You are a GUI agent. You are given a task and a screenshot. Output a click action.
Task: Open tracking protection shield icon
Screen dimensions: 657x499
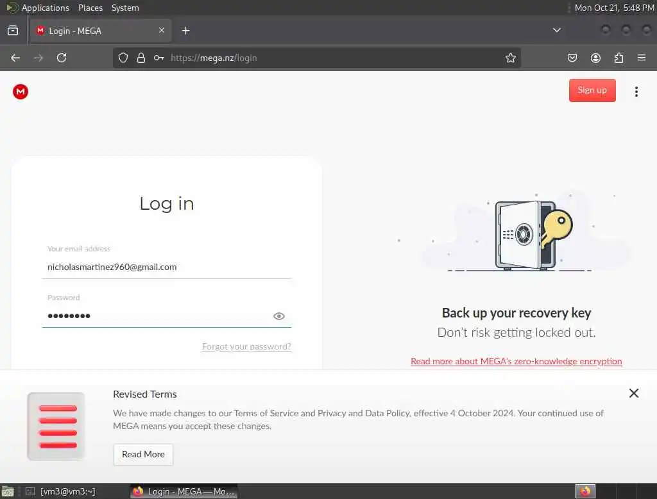pyautogui.click(x=123, y=58)
